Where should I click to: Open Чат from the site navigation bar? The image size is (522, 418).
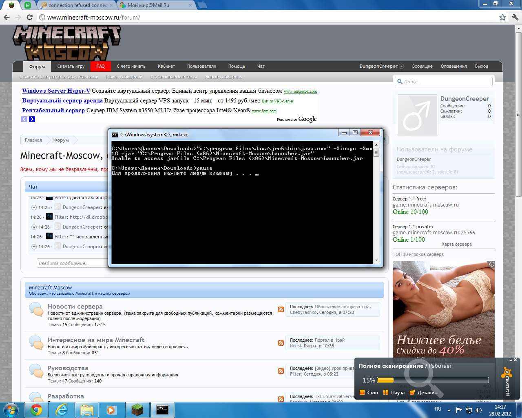pyautogui.click(x=261, y=66)
